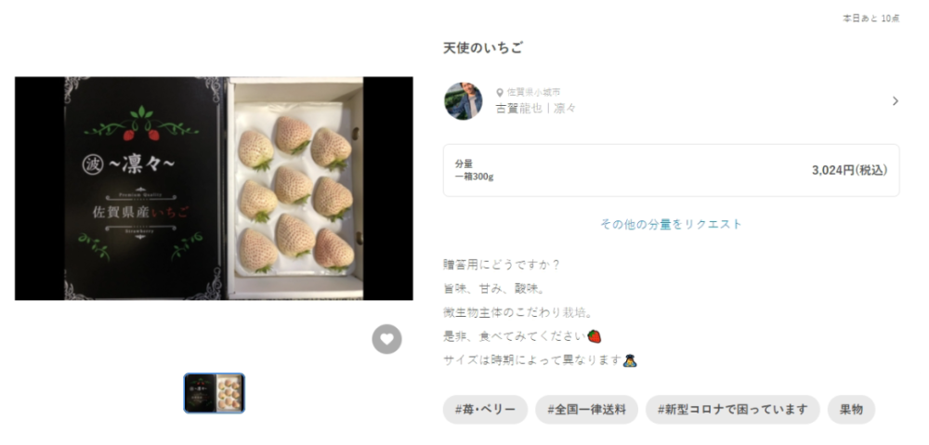The width and height of the screenshot is (929, 445).
Task: Click seller name 古賀龍也｜凛々
Action: (x=536, y=109)
